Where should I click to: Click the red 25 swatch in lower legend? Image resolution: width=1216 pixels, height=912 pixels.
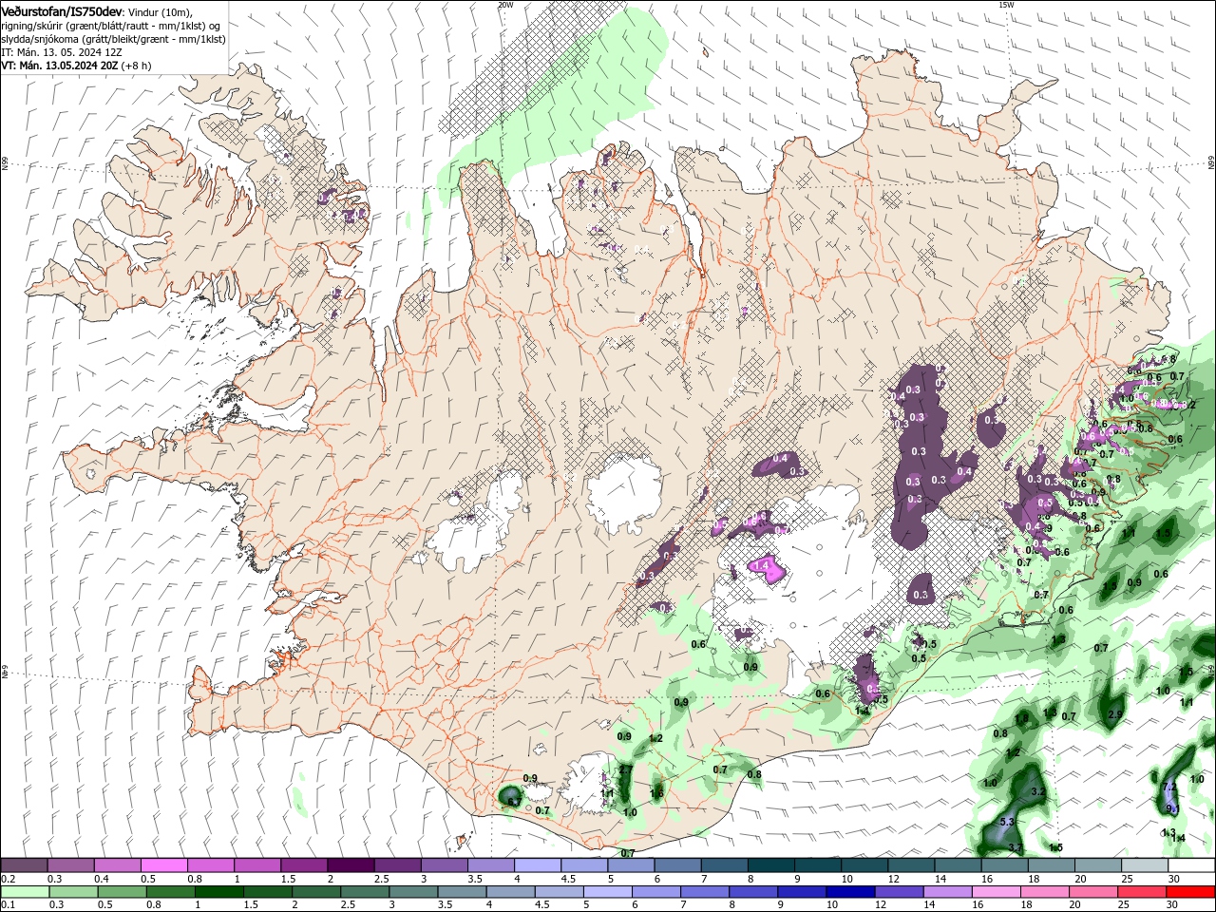1140,892
